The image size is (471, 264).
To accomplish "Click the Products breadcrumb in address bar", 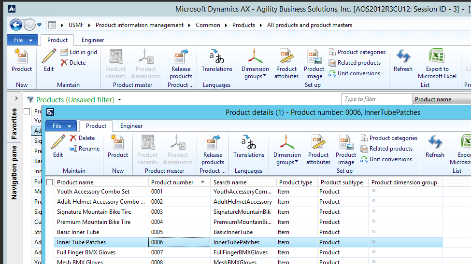I will pyautogui.click(x=243, y=25).
